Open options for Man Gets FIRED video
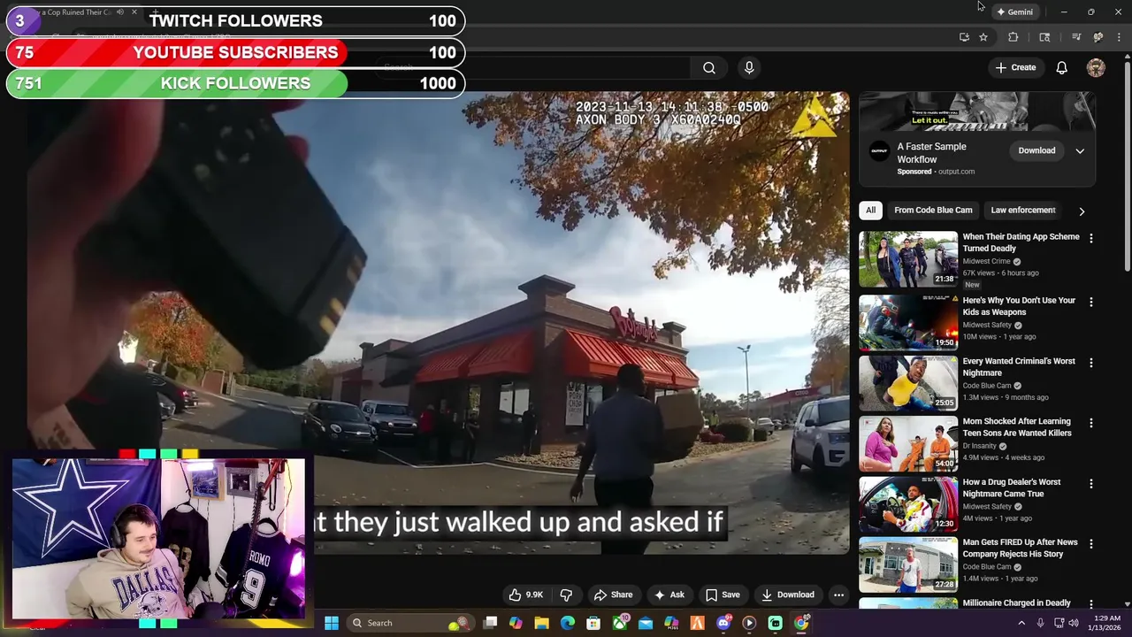The height and width of the screenshot is (637, 1132). [x=1090, y=544]
